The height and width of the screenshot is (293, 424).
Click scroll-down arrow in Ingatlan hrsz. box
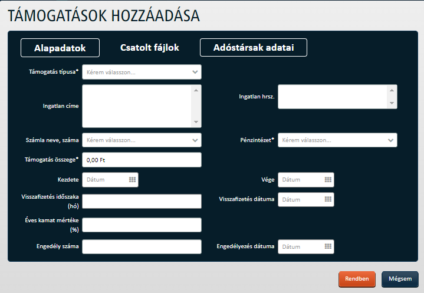tap(392, 103)
